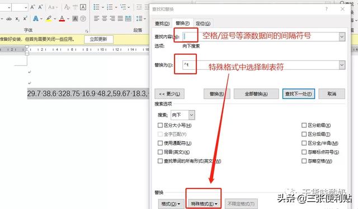The height and width of the screenshot is (209, 358).
Task: Open the 替换为 history dropdown arrow
Action: [x=342, y=65]
